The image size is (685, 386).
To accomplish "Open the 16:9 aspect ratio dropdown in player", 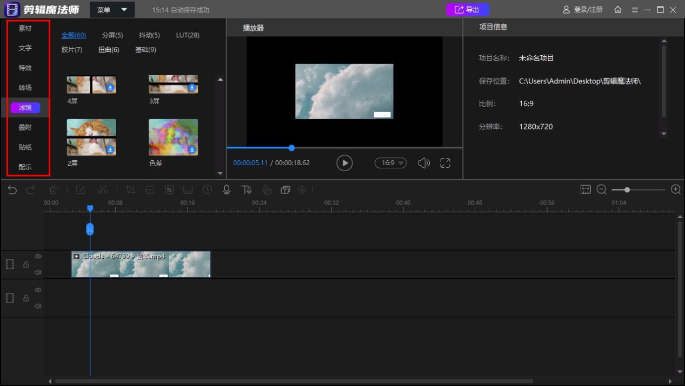I will [390, 162].
